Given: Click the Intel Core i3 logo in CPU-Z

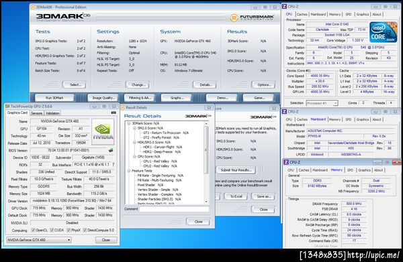Looking at the screenshot, I should click(x=384, y=32).
